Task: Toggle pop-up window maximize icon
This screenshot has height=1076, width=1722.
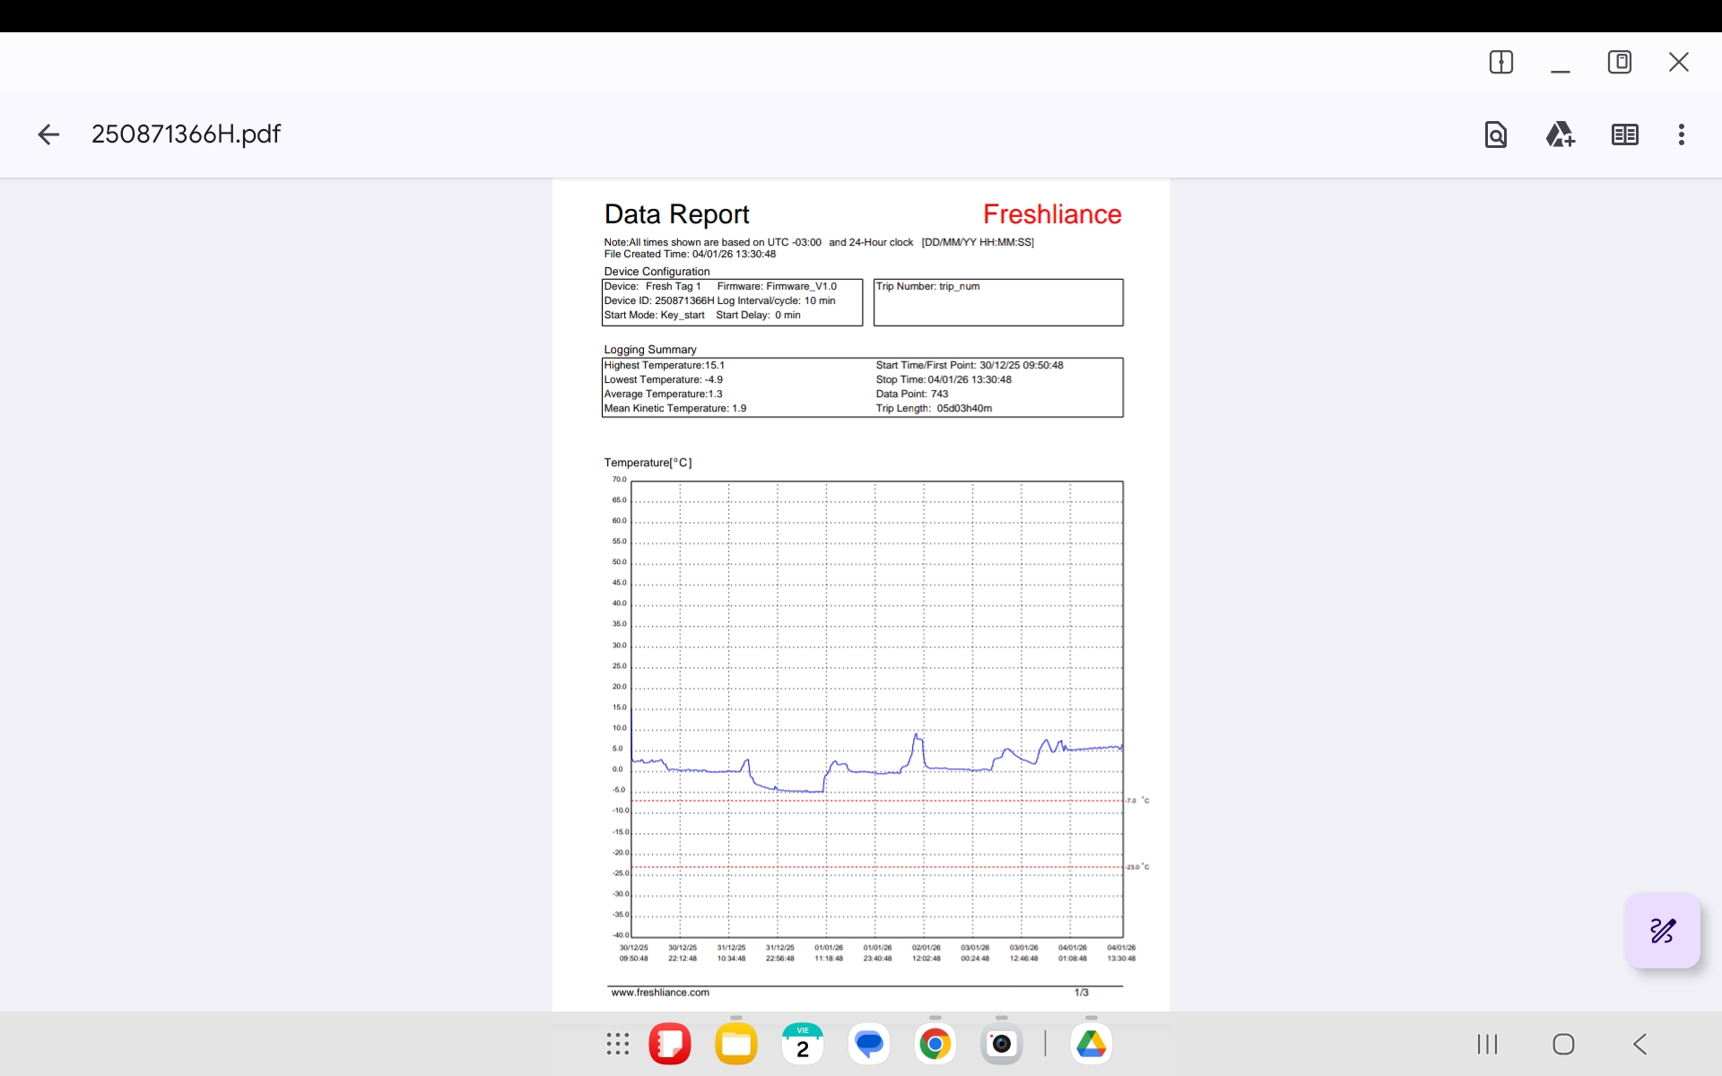Action: point(1619,62)
